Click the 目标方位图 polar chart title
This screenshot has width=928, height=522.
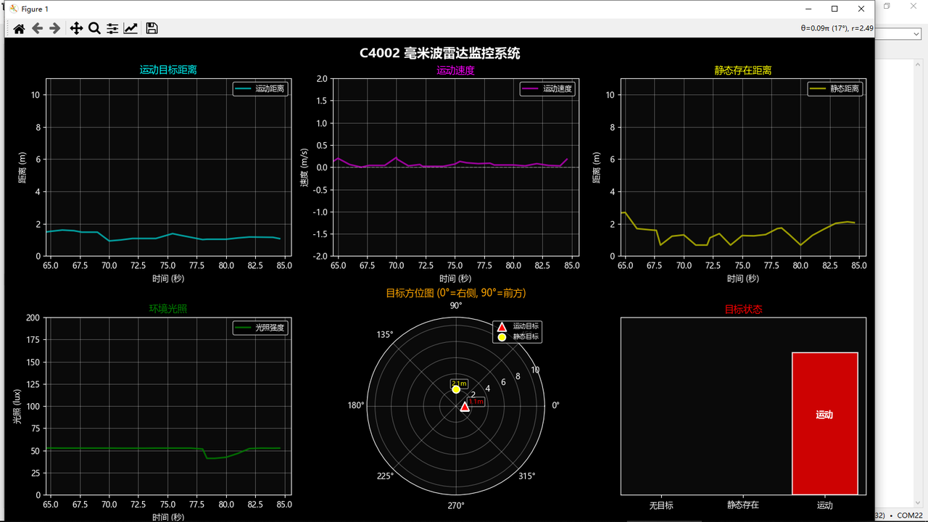coord(455,293)
